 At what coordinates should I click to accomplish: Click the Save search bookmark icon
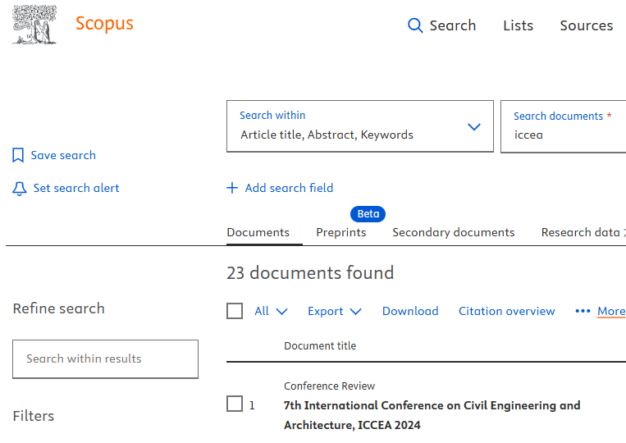[18, 155]
